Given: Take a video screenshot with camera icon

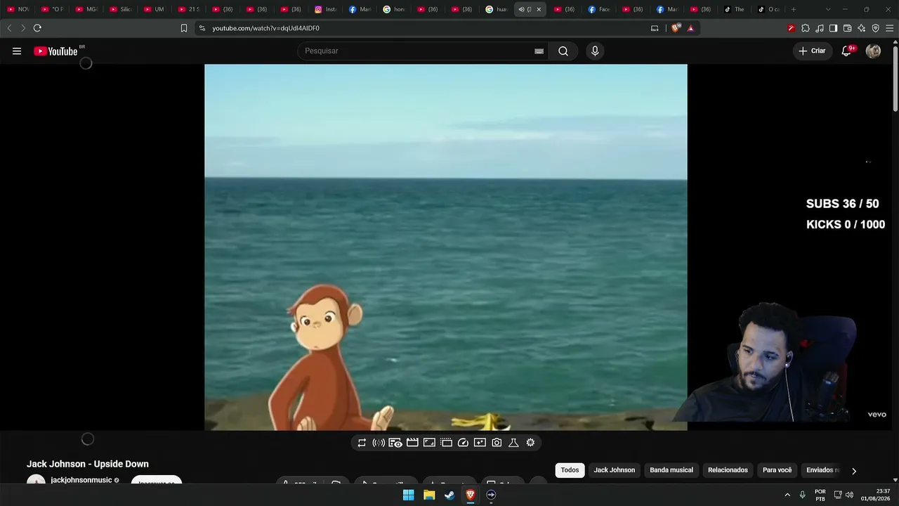Looking at the screenshot, I should (x=497, y=443).
